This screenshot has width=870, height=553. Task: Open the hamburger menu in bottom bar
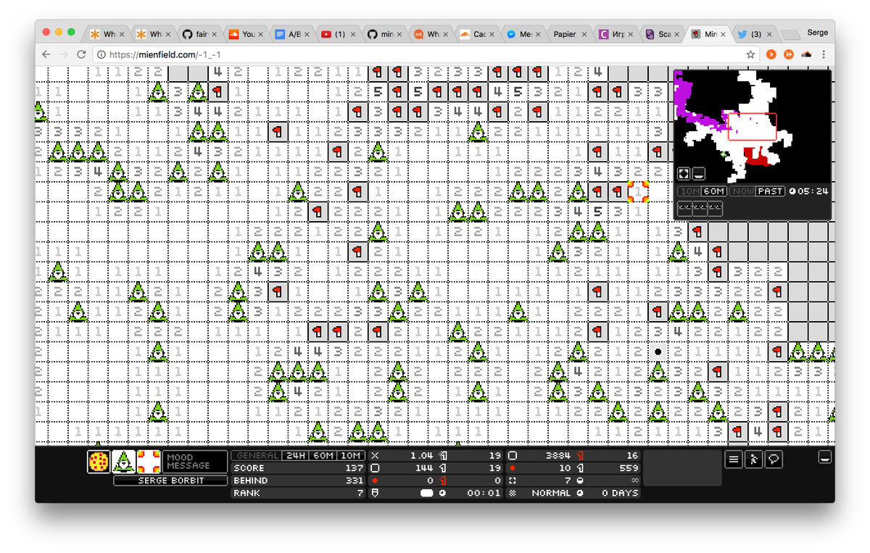734,460
